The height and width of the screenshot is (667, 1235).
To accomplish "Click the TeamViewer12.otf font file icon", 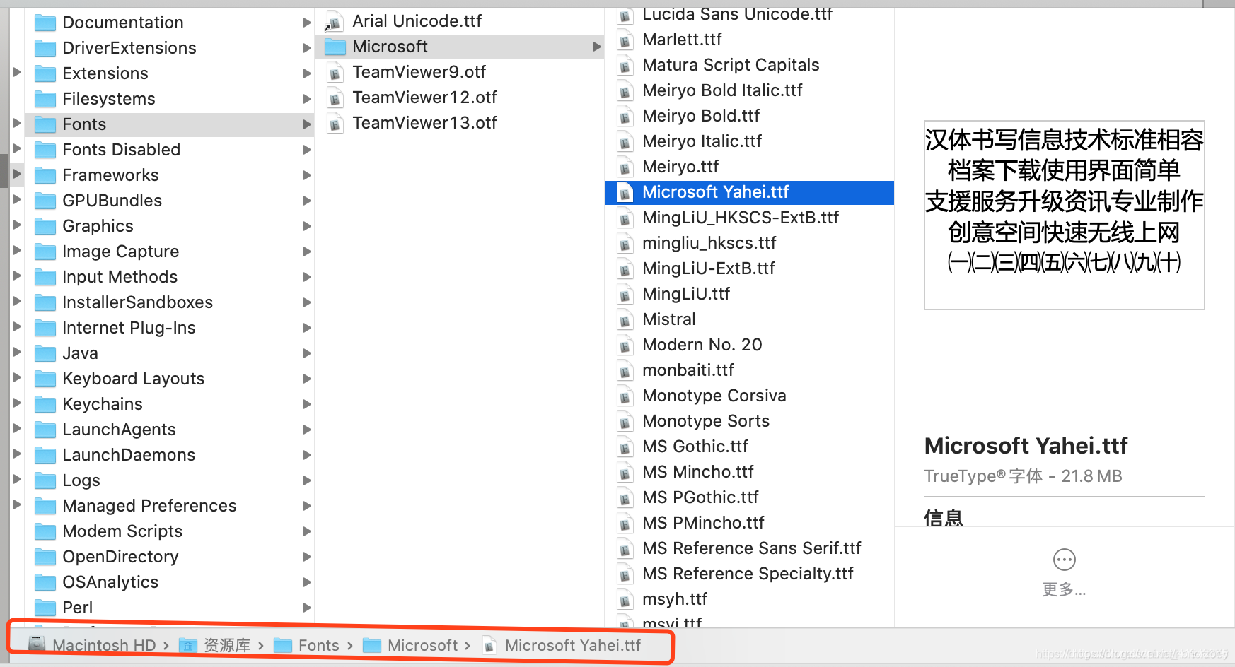I will pyautogui.click(x=335, y=98).
